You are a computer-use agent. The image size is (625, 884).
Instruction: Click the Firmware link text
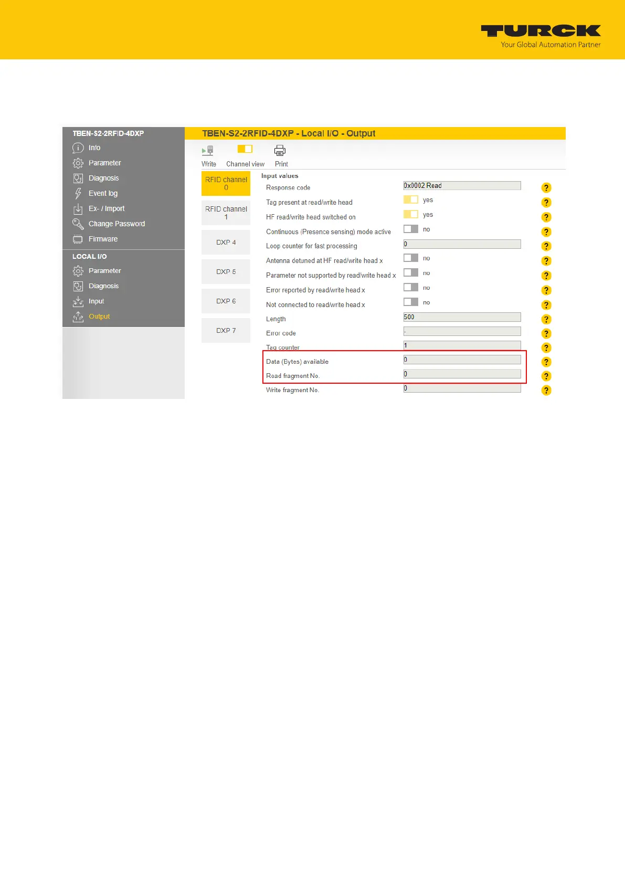(x=103, y=239)
